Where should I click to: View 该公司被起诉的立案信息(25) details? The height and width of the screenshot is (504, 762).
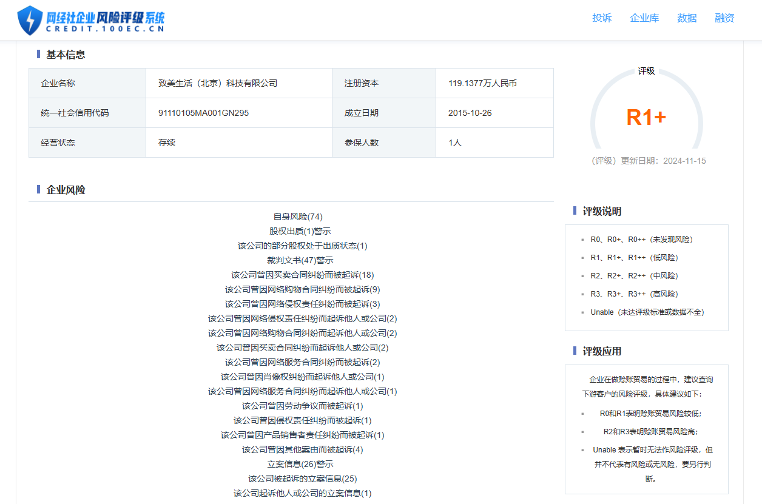pos(302,479)
